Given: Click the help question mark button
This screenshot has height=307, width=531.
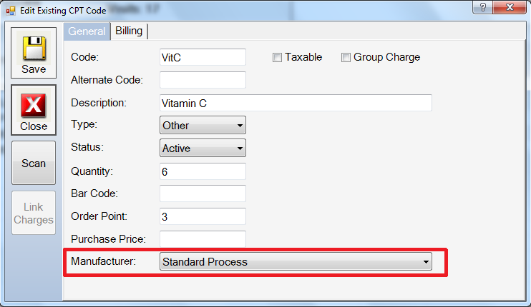Looking at the screenshot, I should click(484, 6).
